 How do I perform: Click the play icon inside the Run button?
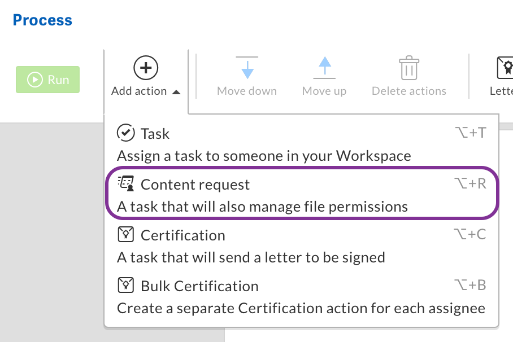[36, 80]
